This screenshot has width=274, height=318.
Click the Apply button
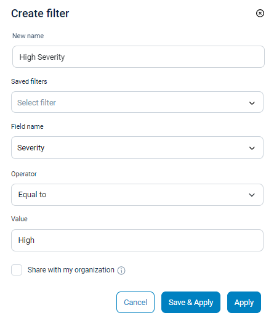tap(244, 302)
